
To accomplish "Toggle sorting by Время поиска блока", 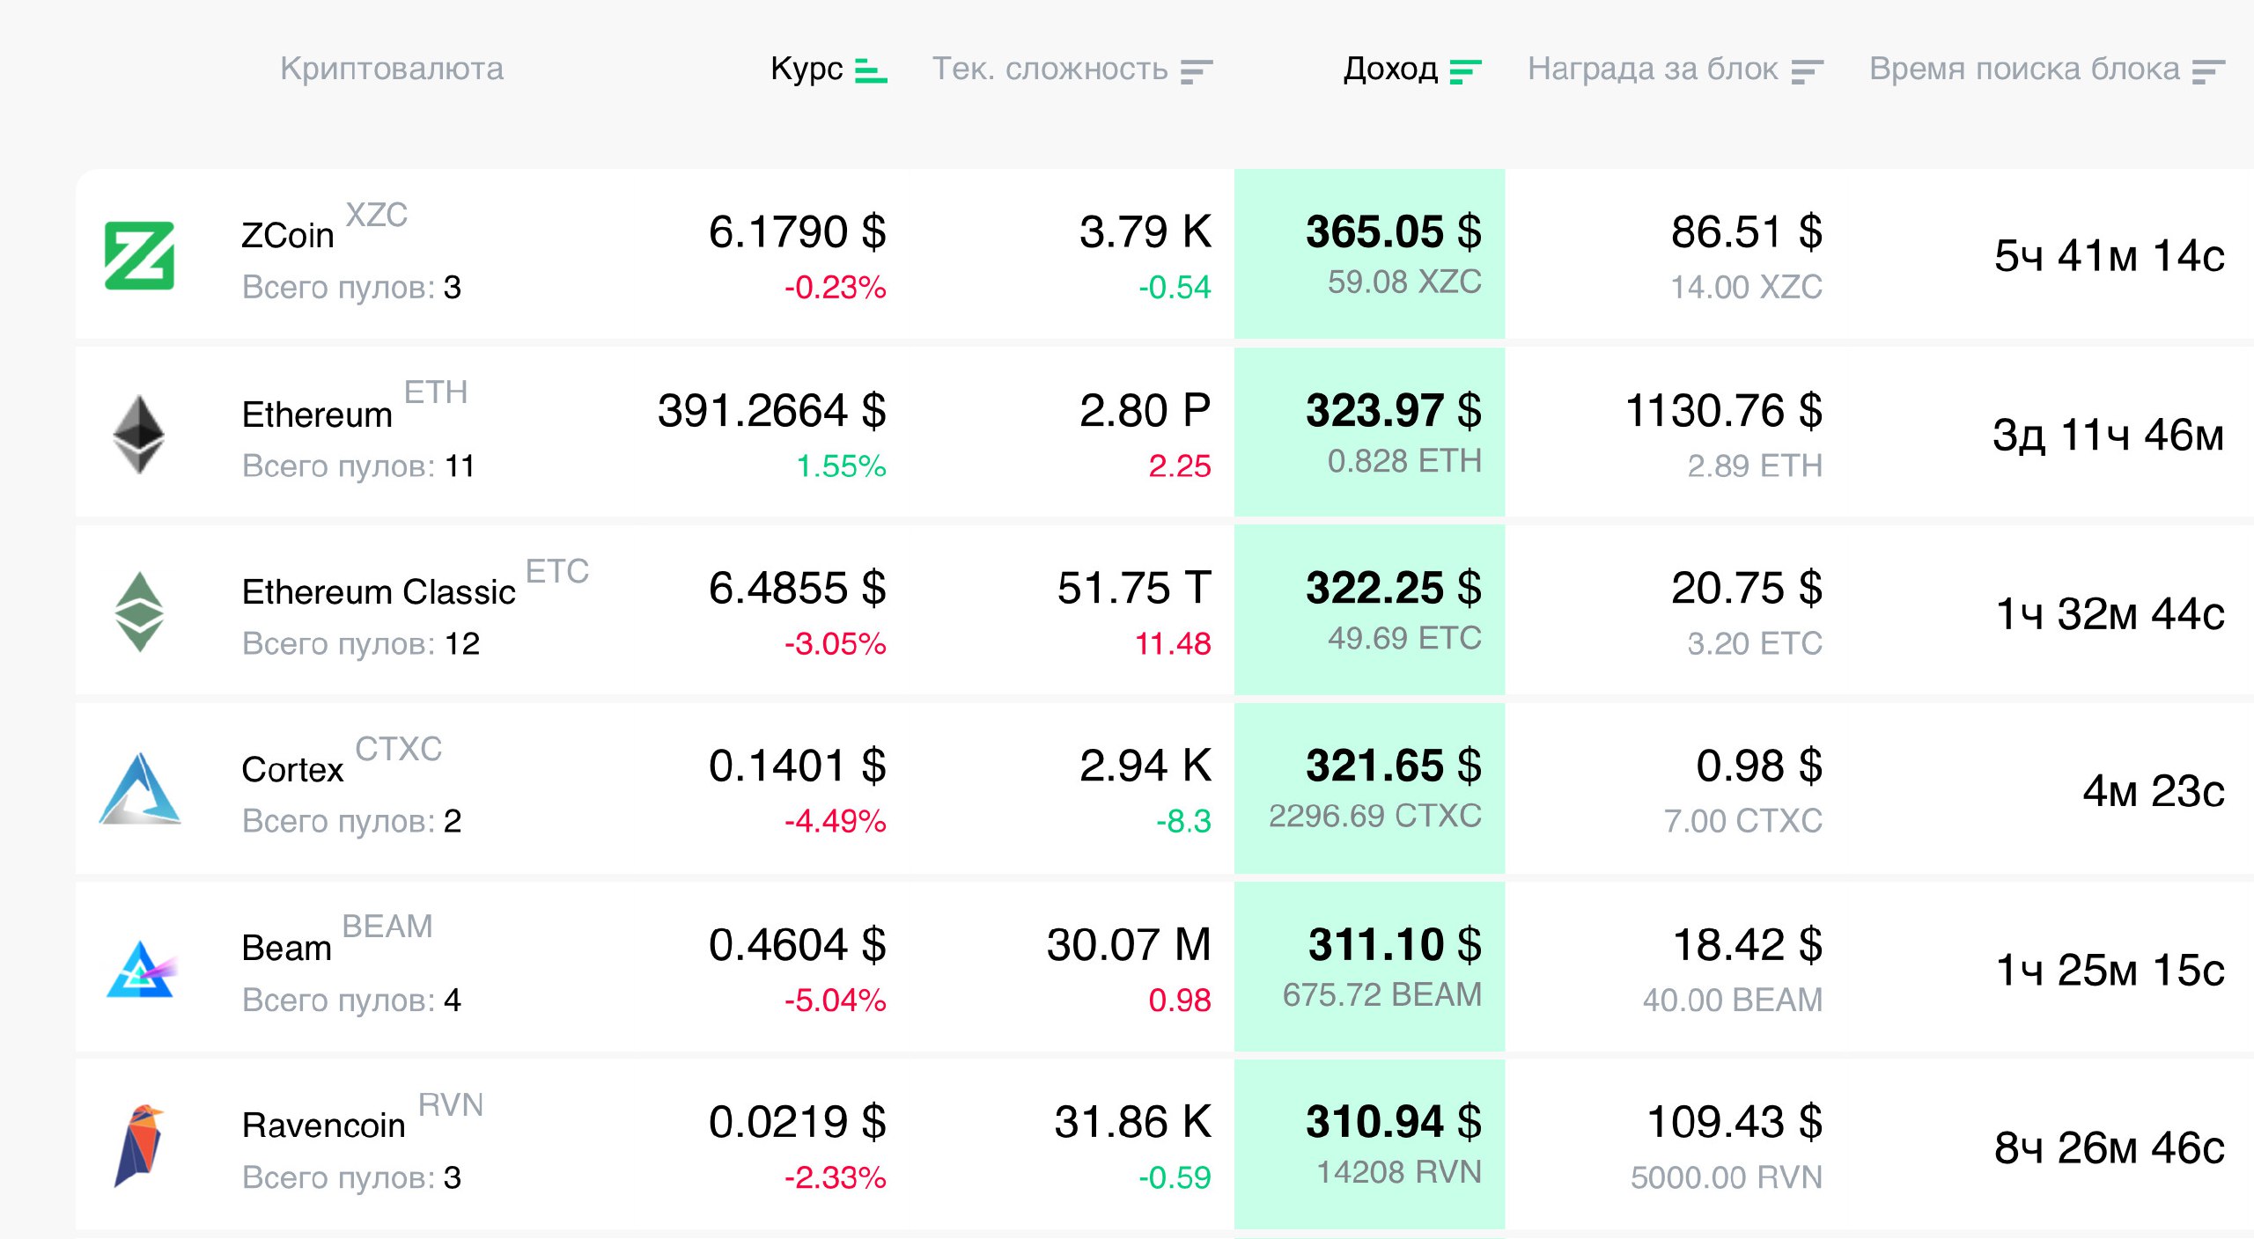I will point(2208,70).
